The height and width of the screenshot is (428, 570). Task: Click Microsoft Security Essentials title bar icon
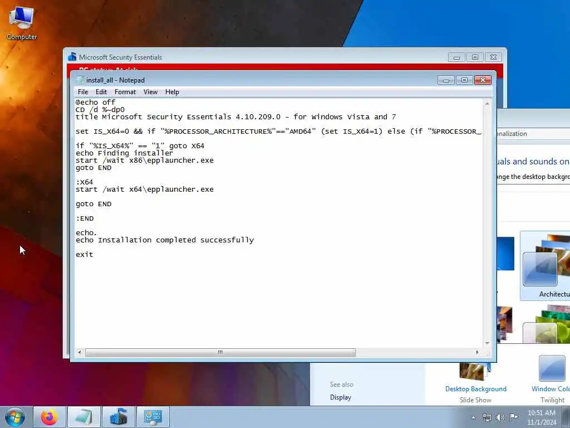(x=72, y=57)
